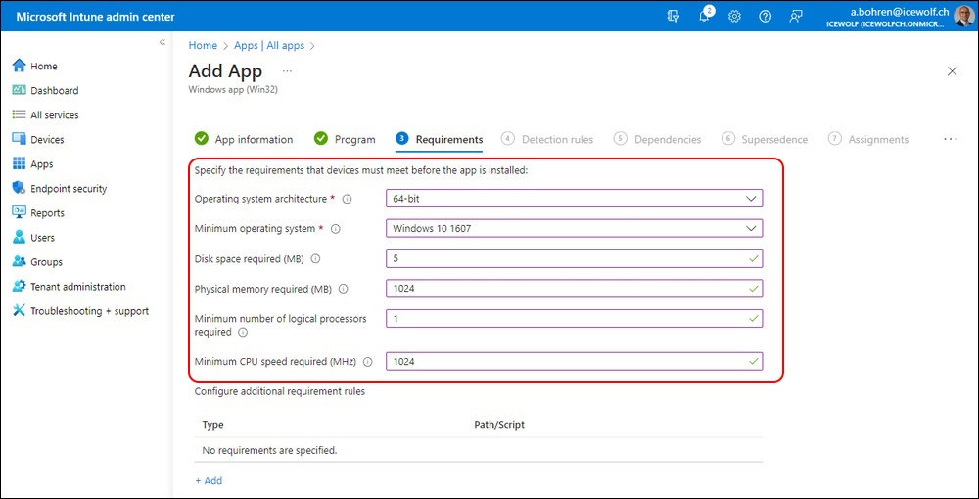Click the Type column header
Screen dimensions: 979x499
(x=212, y=425)
